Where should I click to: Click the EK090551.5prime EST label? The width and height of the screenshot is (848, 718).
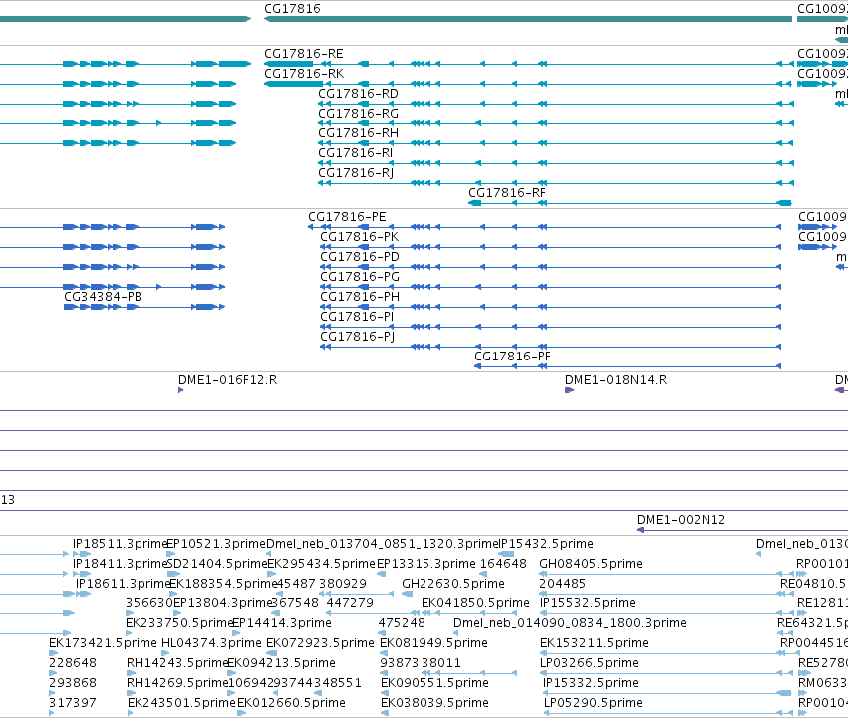pyautogui.click(x=434, y=684)
